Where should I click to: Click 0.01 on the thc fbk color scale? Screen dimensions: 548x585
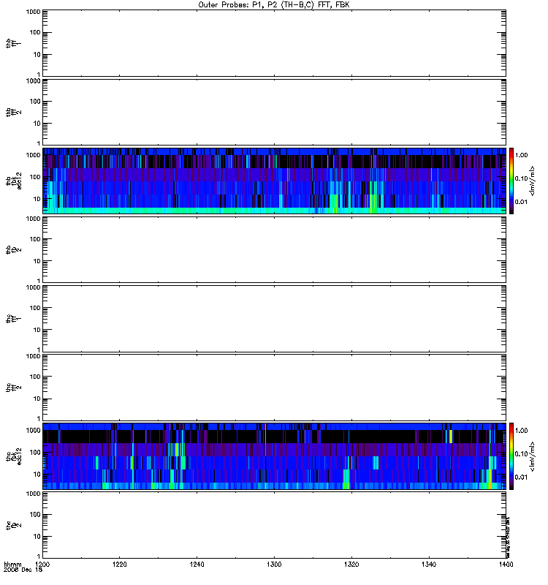(x=521, y=478)
